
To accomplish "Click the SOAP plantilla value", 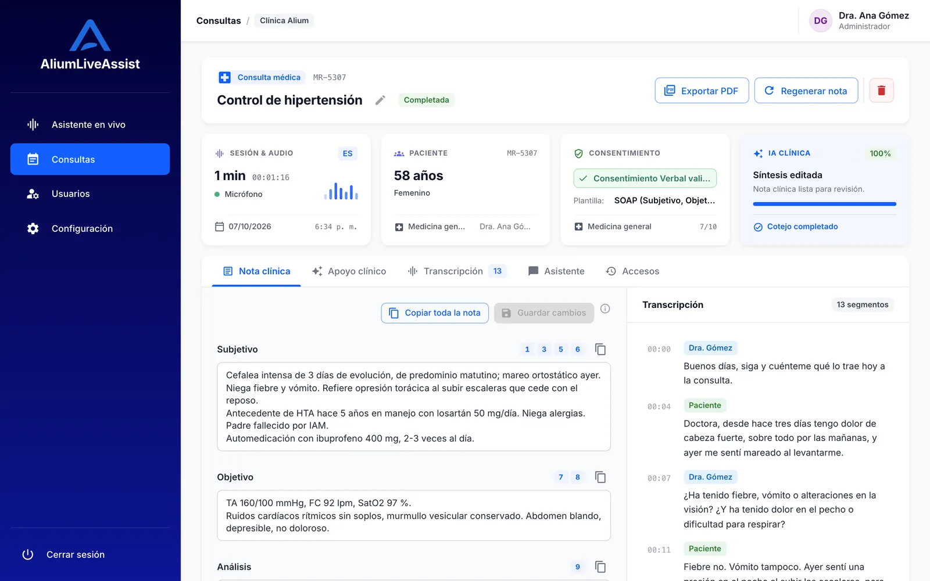I will pyautogui.click(x=664, y=200).
